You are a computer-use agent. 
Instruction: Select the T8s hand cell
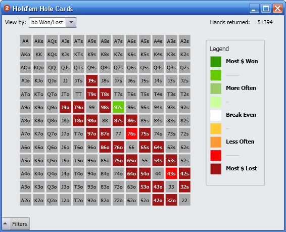click(105, 94)
